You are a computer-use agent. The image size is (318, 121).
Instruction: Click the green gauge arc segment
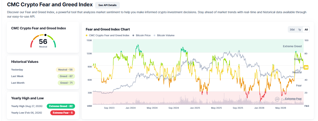(54, 44)
